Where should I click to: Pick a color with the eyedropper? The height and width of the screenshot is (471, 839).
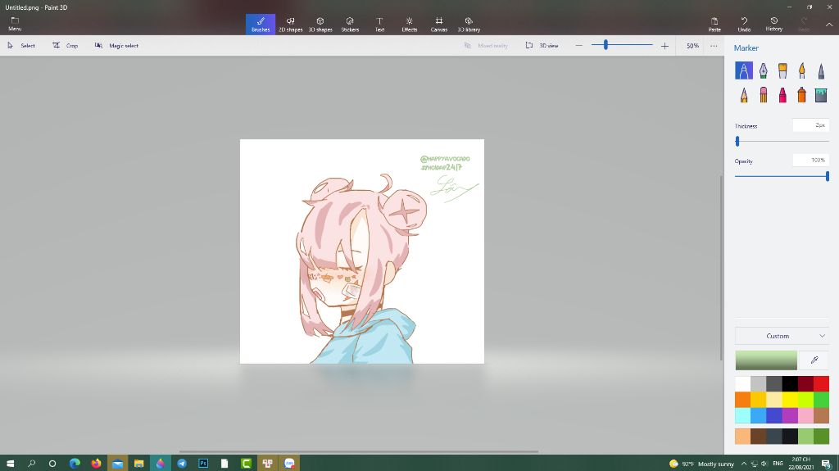pyautogui.click(x=814, y=360)
